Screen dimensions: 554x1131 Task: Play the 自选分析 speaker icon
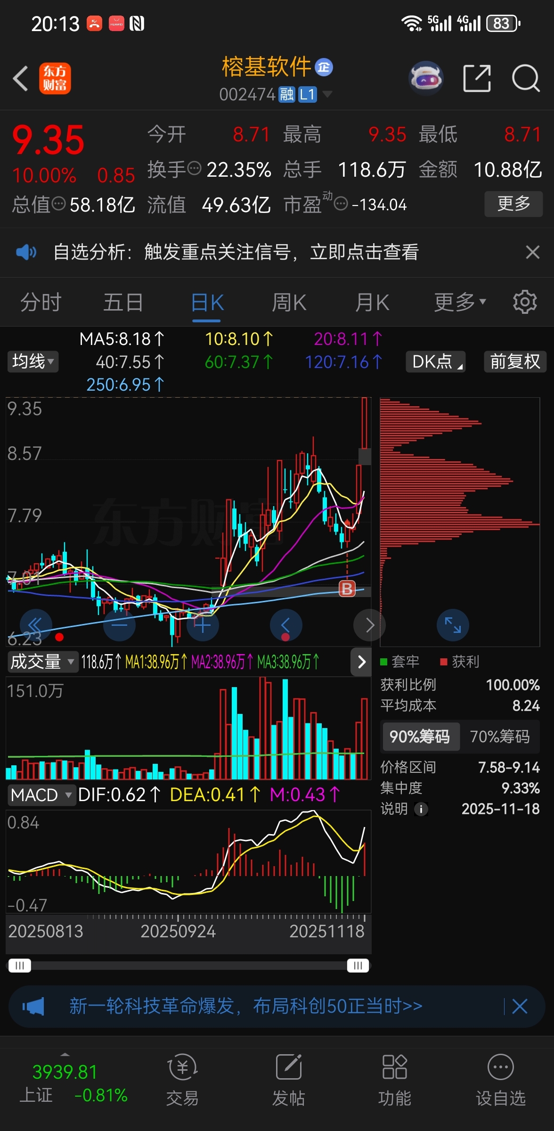(x=26, y=252)
